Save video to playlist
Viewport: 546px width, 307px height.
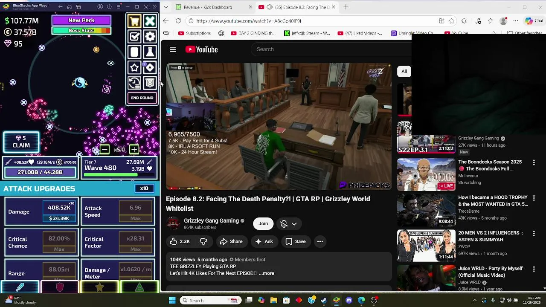[296, 241]
